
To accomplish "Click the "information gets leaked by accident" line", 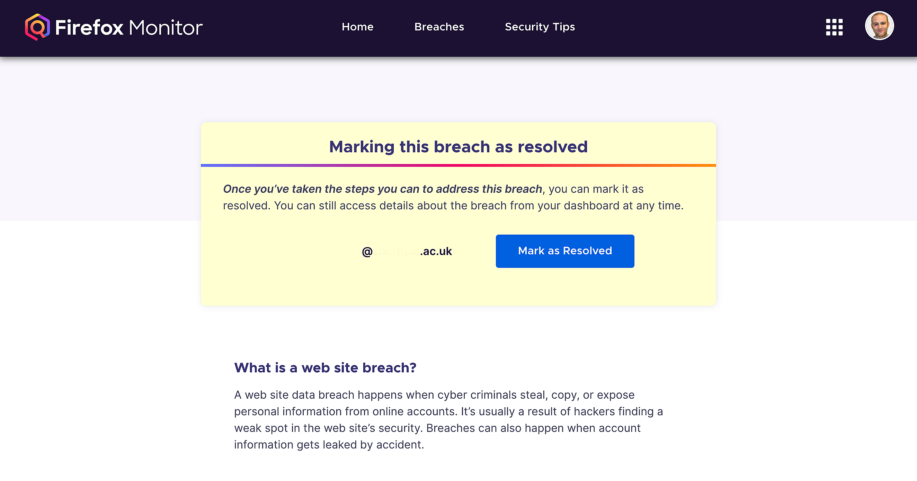I will 329,445.
